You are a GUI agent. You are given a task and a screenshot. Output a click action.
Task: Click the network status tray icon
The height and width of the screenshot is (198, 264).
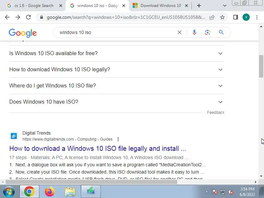tap(222, 192)
